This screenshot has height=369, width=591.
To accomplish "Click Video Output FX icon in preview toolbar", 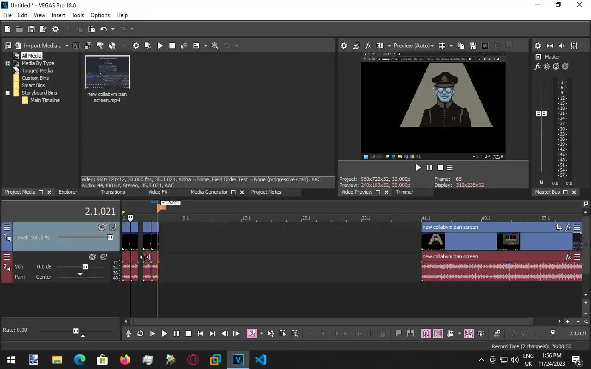I will (368, 46).
